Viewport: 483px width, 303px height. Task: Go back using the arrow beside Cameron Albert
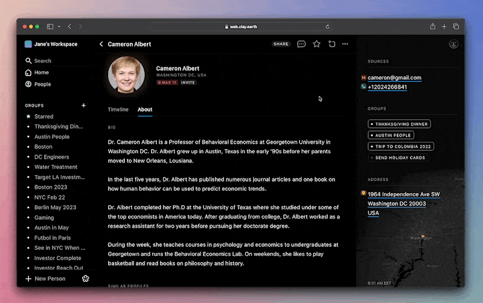tap(101, 44)
